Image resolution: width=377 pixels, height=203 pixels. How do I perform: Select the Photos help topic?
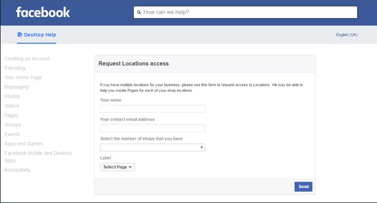coord(12,96)
